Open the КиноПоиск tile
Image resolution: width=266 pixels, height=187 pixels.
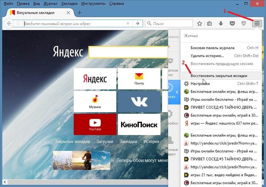tap(139, 124)
